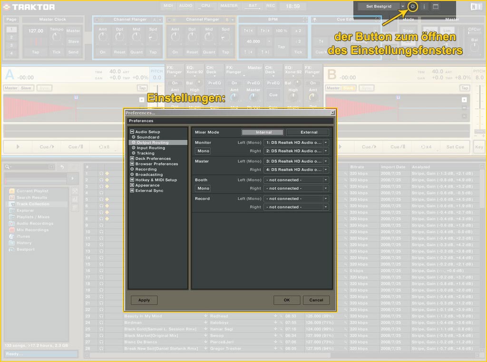Open Beatport in the browser tree
The height and width of the screenshot is (362, 487).
point(26,250)
